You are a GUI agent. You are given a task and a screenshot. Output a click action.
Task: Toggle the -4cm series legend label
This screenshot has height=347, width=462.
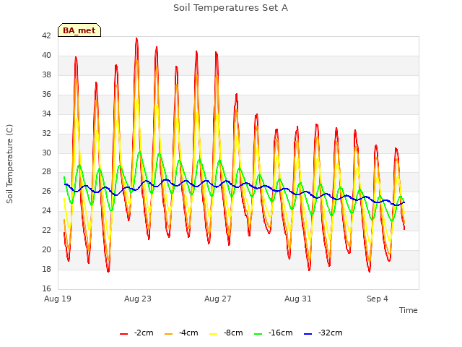188,333
